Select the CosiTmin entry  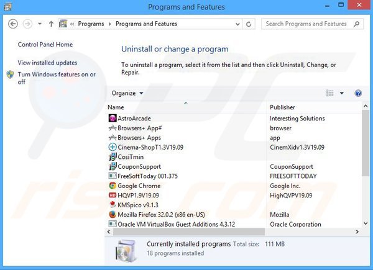[x=131, y=157]
